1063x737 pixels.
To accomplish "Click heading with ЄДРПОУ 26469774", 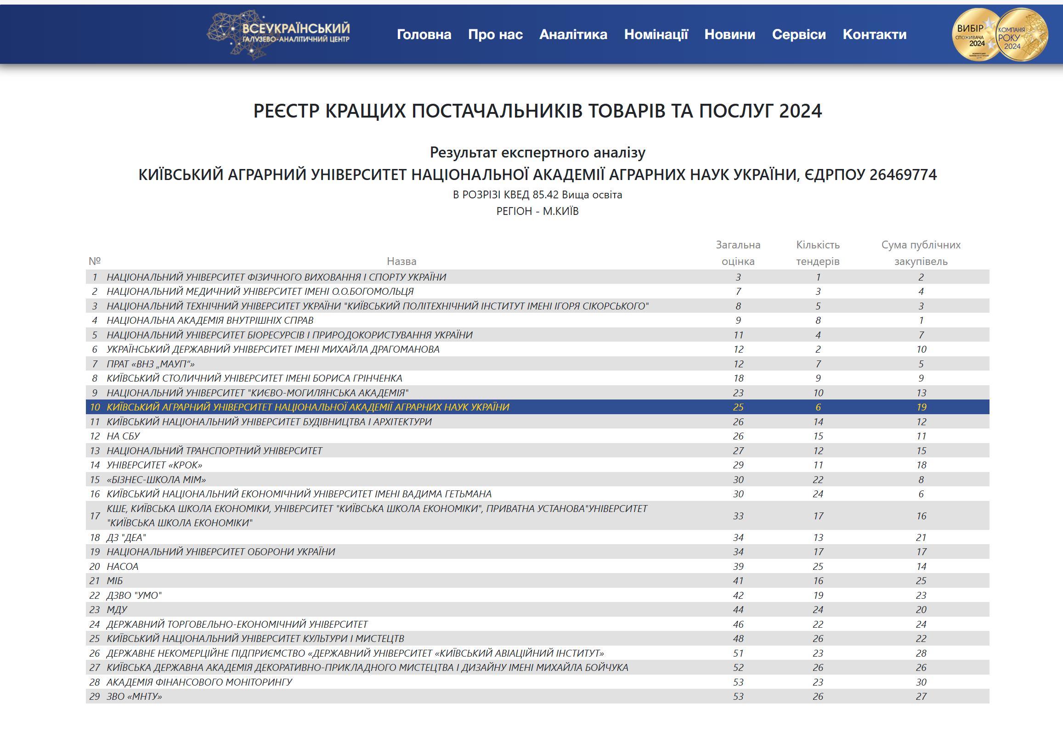I will pos(537,174).
